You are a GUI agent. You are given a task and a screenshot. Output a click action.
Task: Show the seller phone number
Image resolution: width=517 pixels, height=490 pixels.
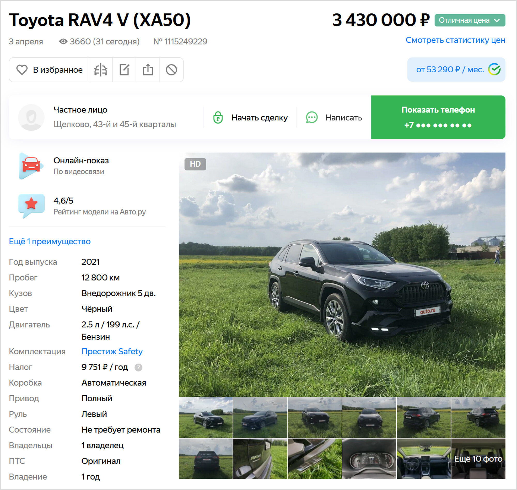(438, 117)
